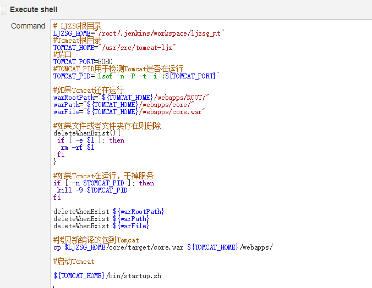The image size is (372, 288).
Task: Click the TOMCAT_PID lsof command line
Action: click(136, 76)
